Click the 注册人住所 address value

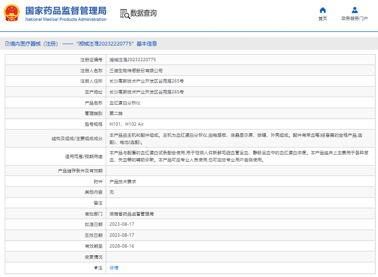point(147,81)
